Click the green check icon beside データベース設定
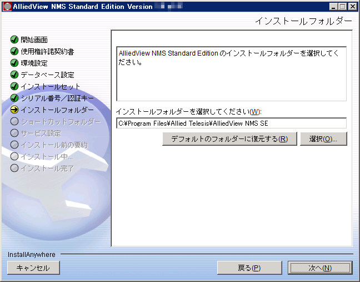360x282 pixels. [14, 75]
